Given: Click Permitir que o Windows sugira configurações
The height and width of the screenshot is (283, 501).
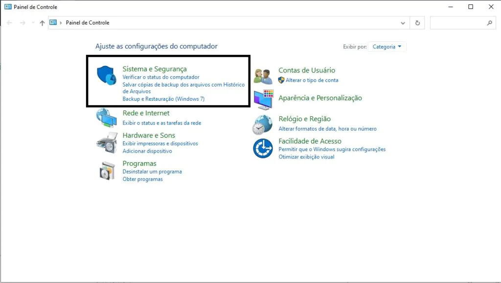Looking at the screenshot, I should (332, 149).
